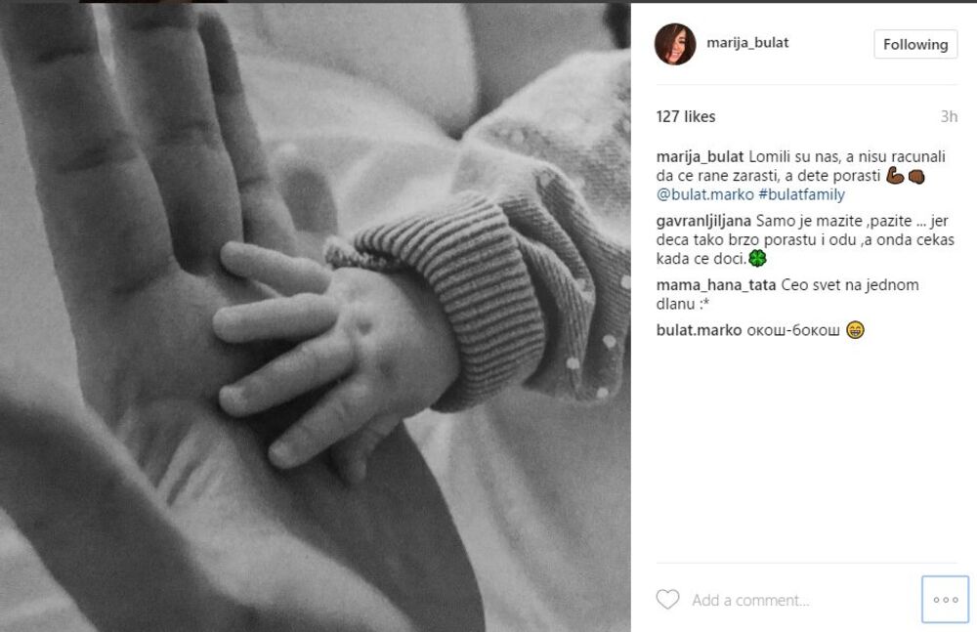Click mama_hana_tata commenter username
Screen dimensions: 977x632
click(716, 285)
